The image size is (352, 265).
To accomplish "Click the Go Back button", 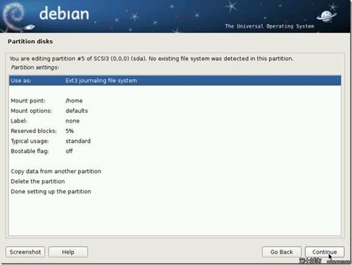I will pos(282,252).
